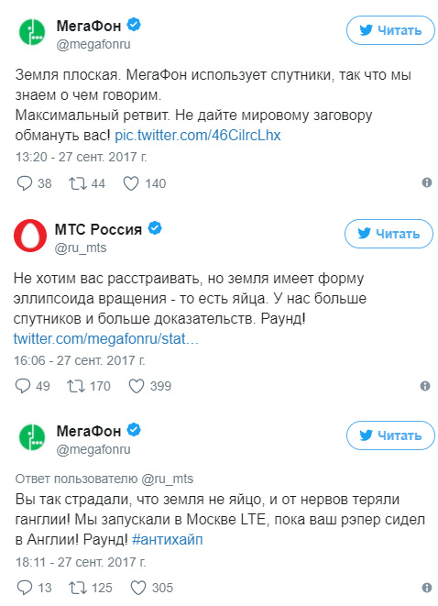Retweet the flat earth MegaFon tweet
This screenshot has height=606, width=438.
(77, 183)
